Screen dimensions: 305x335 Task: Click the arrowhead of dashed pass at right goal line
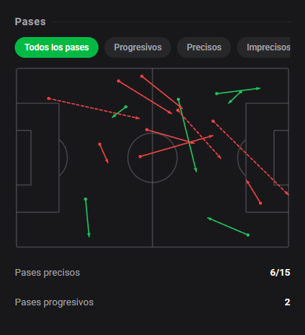[287, 193]
